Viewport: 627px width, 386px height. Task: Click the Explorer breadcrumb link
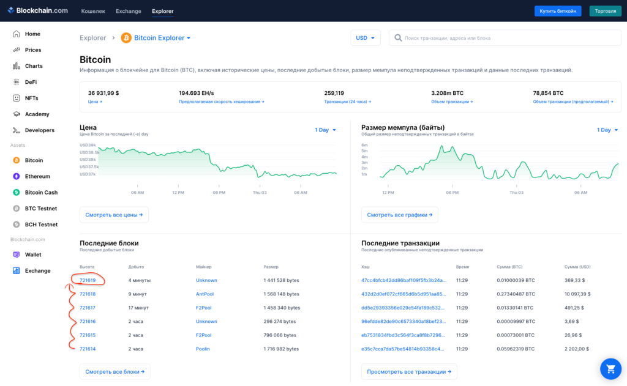[x=93, y=38]
